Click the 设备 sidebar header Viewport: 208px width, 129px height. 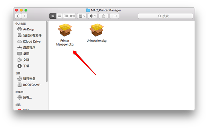coord(18,73)
